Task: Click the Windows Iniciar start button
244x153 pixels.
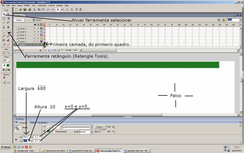Action: 6,147
